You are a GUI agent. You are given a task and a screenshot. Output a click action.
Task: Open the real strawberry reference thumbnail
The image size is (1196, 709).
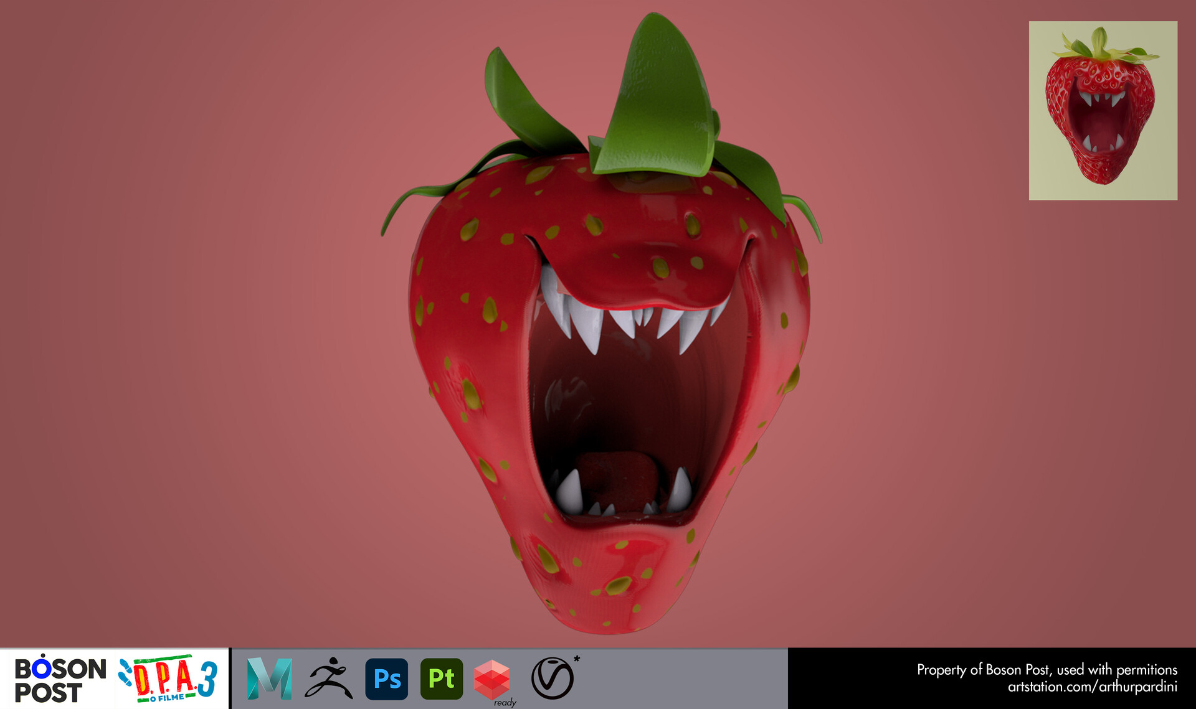1103,110
